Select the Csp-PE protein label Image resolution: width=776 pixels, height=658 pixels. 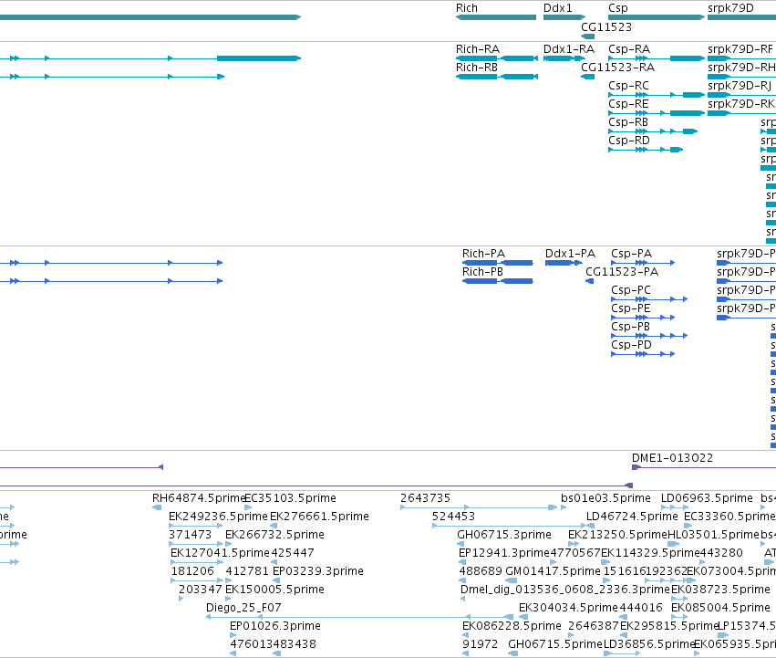(630, 308)
